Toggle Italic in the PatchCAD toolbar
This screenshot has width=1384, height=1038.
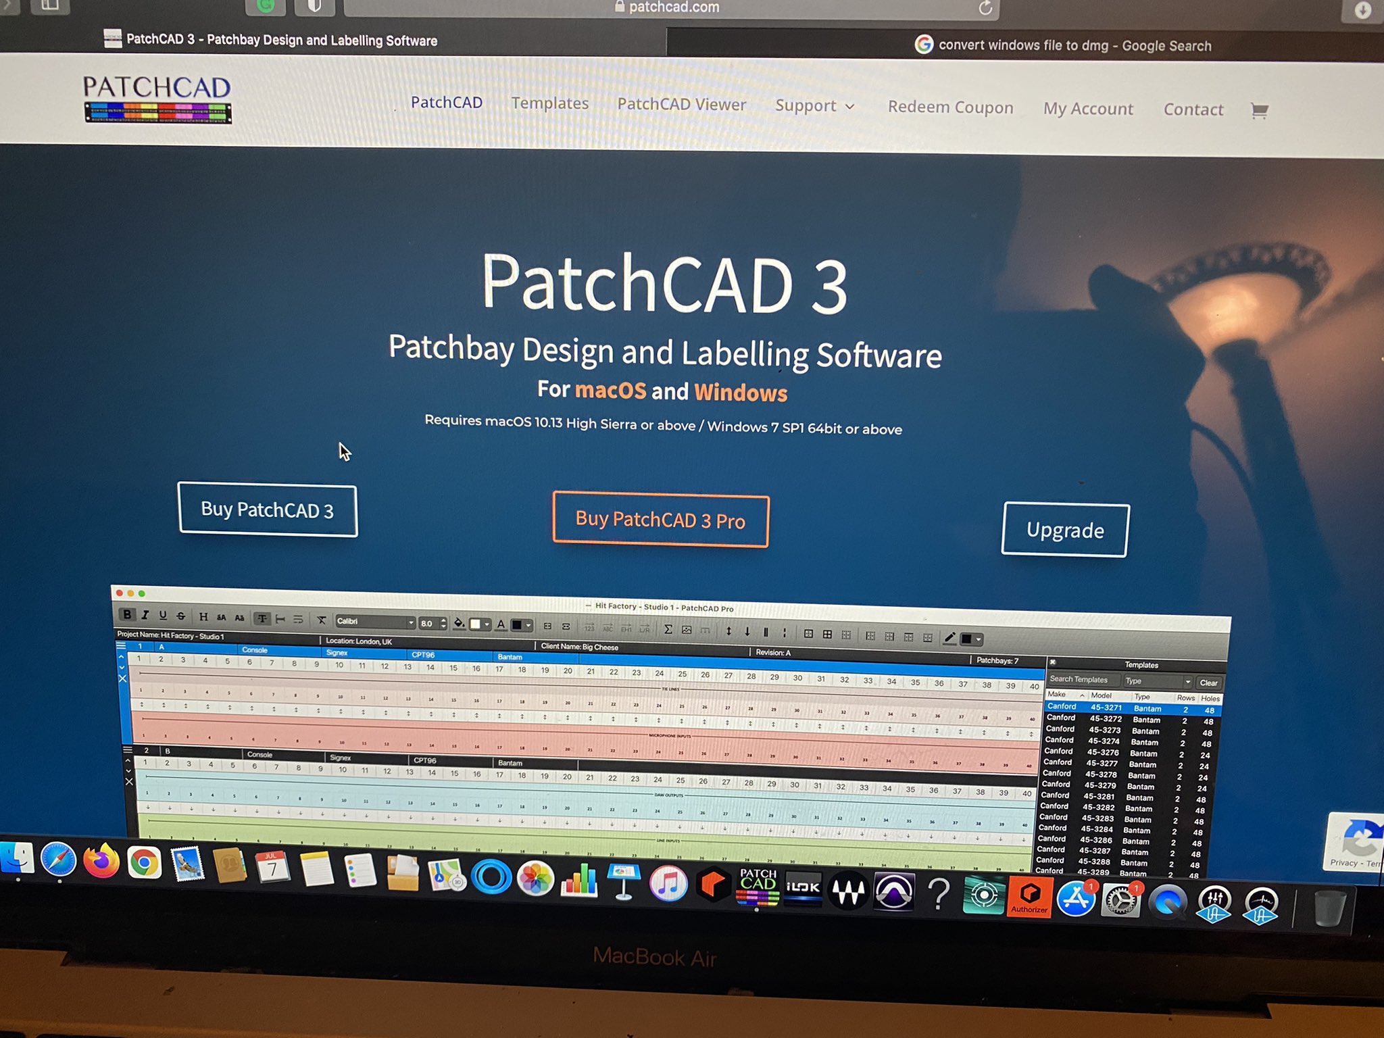click(x=145, y=615)
